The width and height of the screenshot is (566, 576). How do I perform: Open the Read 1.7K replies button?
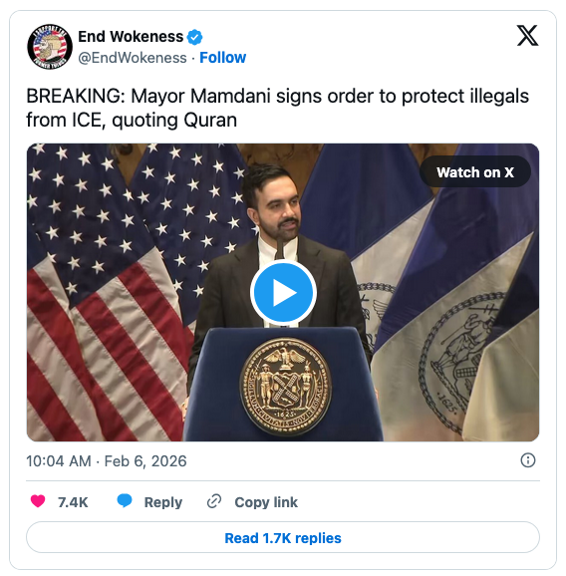coord(283,537)
